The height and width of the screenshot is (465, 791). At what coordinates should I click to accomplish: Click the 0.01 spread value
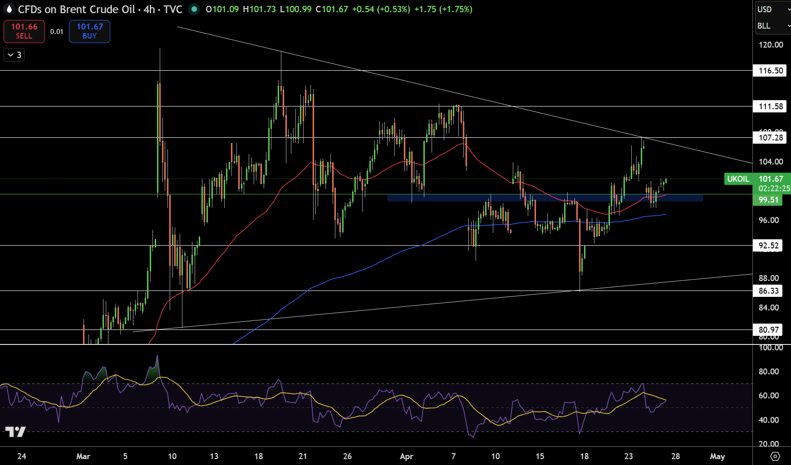pyautogui.click(x=57, y=32)
